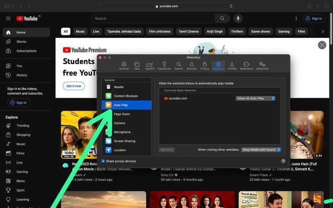Image resolution: width=333 pixels, height=208 pixels.
Task: Open Safari's tab overview icon
Action: click(326, 6)
